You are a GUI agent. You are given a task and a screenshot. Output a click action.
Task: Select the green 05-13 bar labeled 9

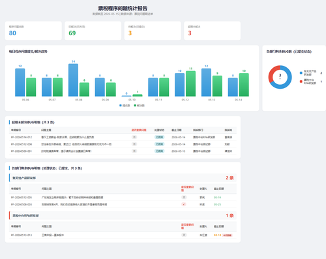pyautogui.click(x=217, y=86)
